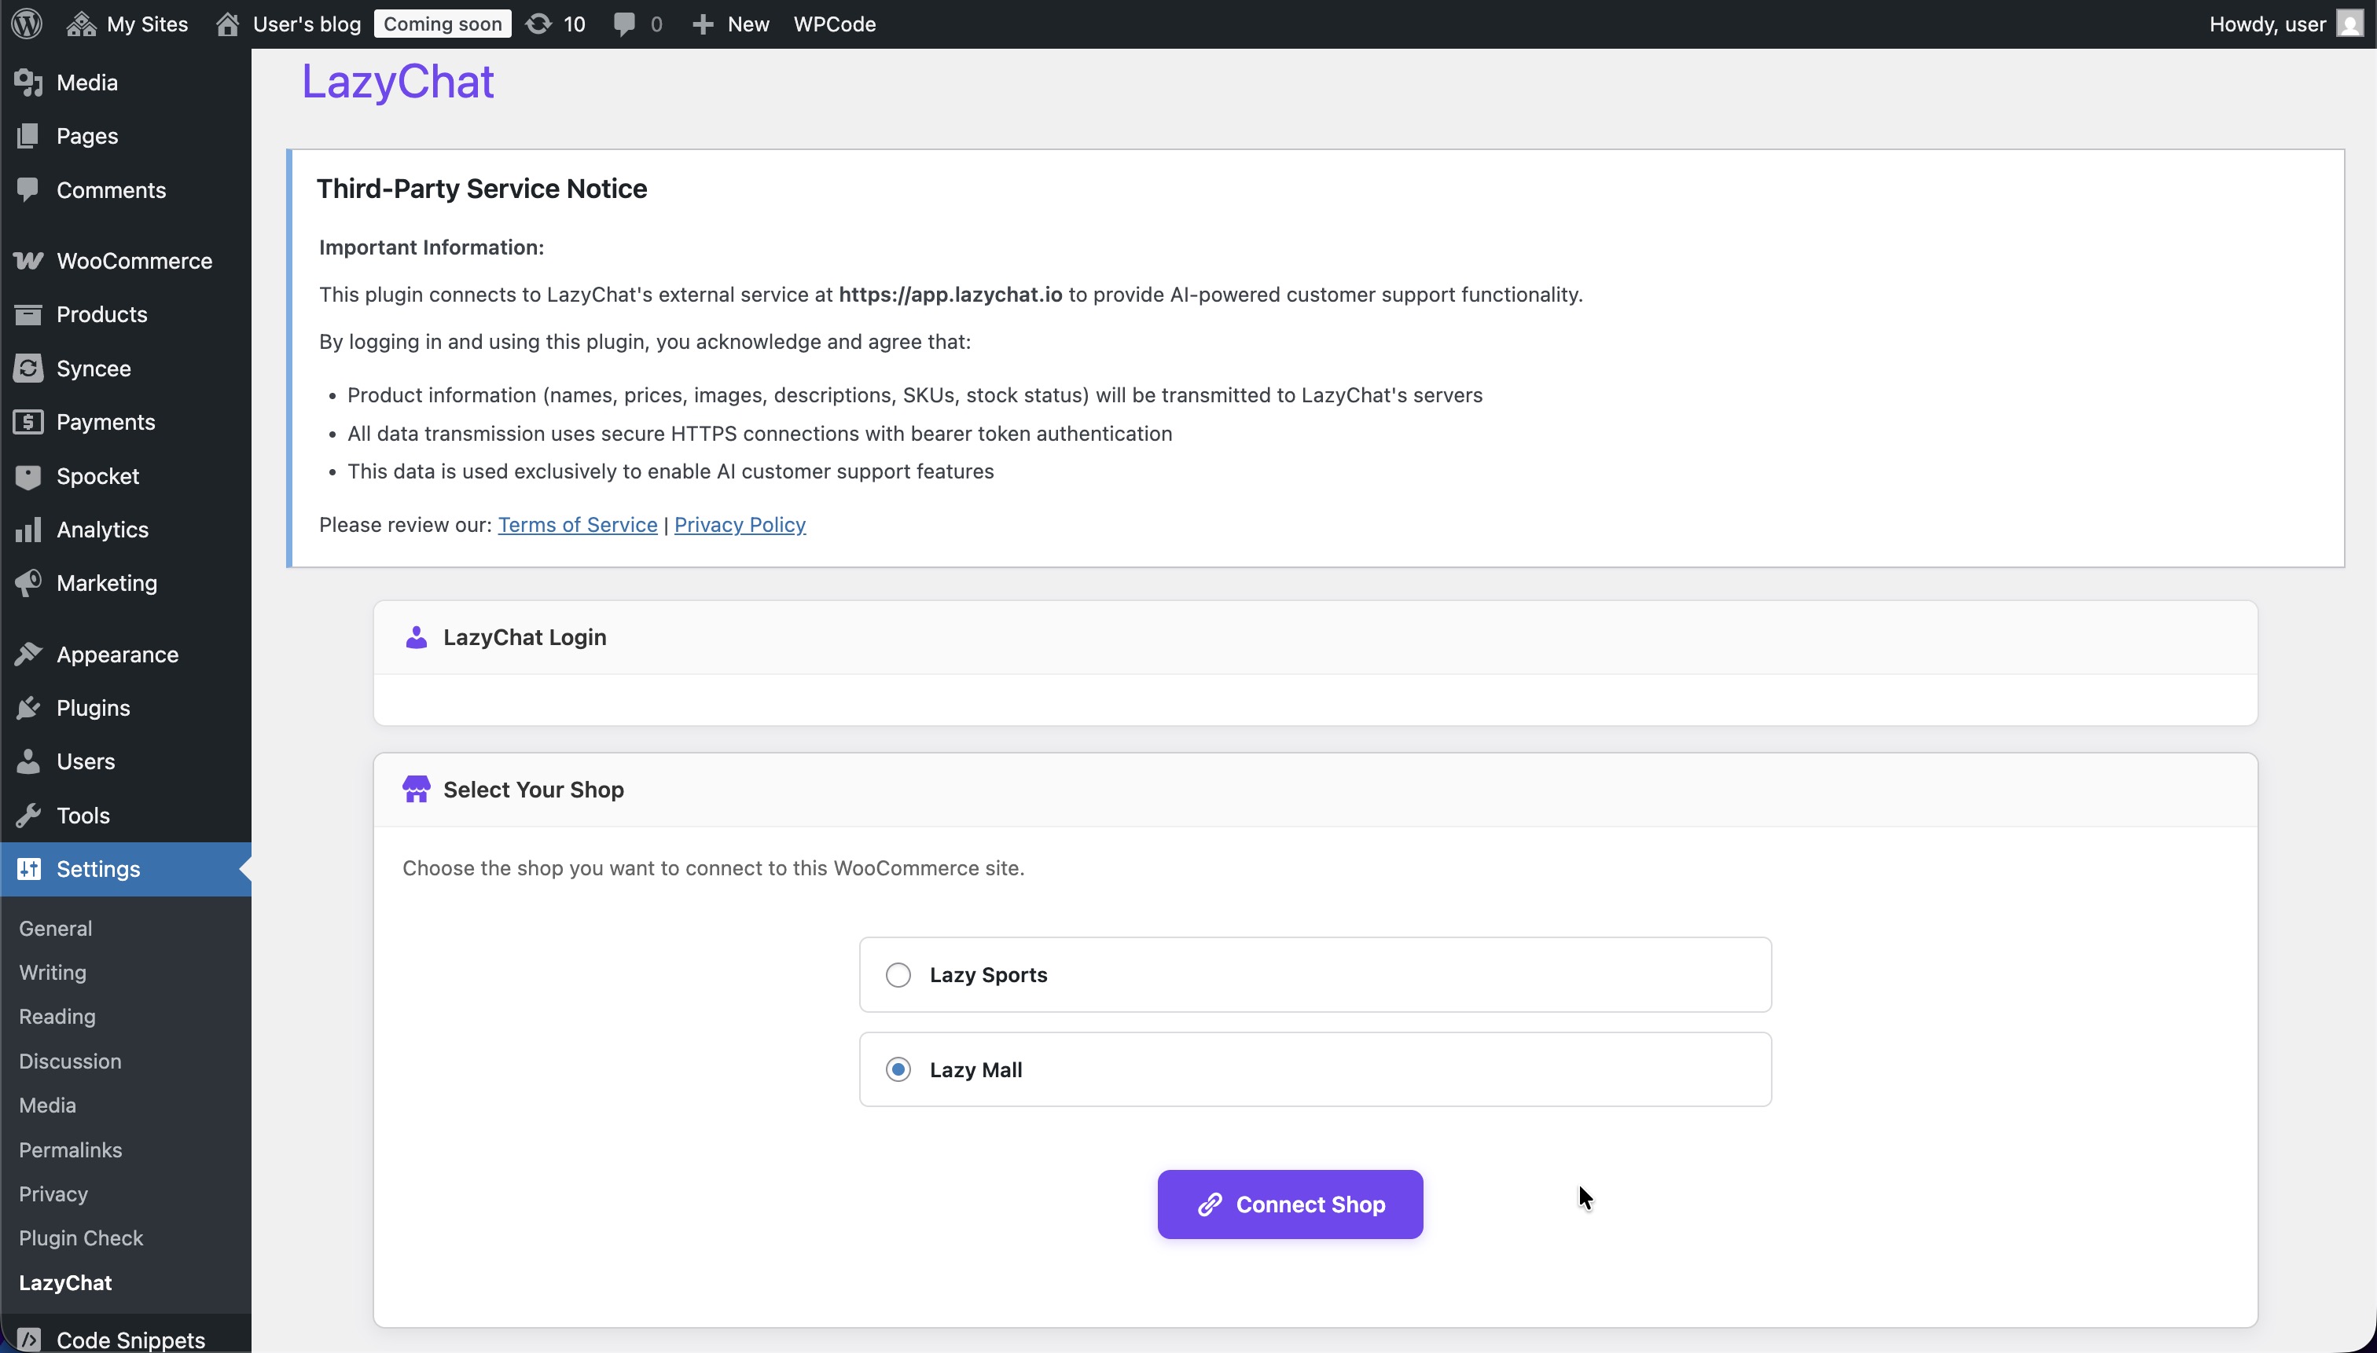Open the Syncee sidebar item

pyautogui.click(x=93, y=368)
